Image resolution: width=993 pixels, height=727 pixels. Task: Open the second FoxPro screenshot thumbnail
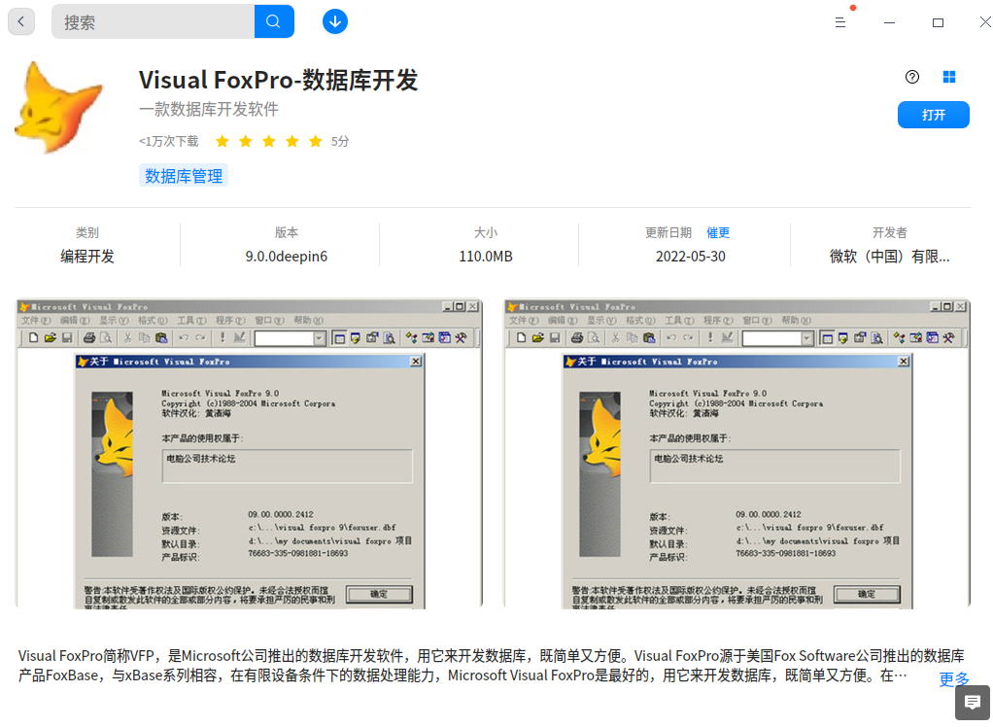[736, 454]
